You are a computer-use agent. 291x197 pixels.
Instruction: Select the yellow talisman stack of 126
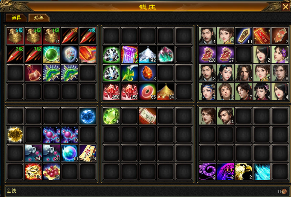pos(88,153)
